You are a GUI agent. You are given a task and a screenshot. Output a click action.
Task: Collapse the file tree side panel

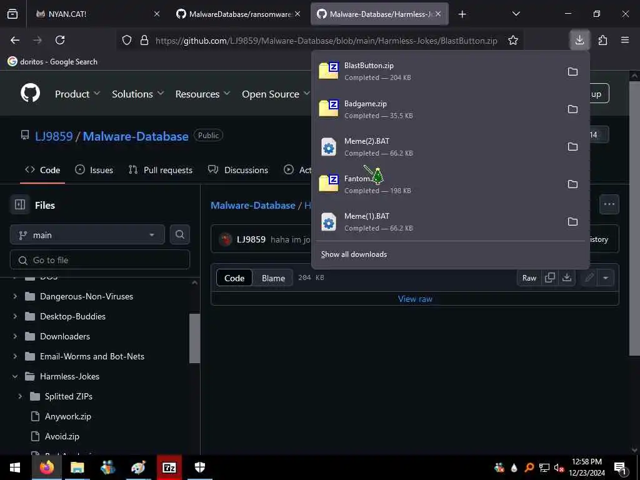point(20,204)
